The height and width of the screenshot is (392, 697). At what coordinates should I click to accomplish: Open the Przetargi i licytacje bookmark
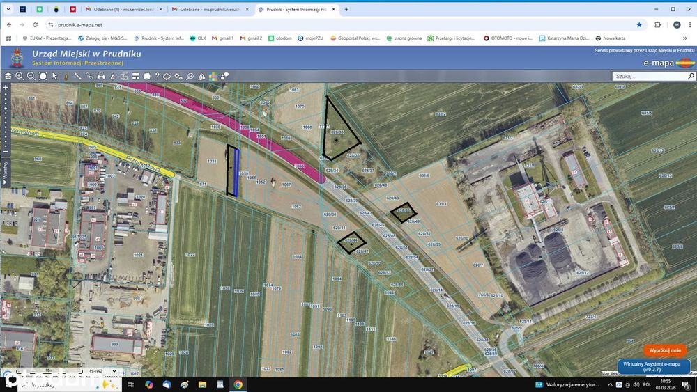pos(451,38)
